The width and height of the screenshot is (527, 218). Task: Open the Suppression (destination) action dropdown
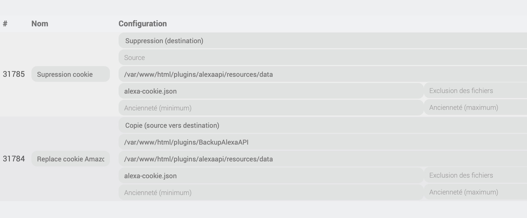(322, 41)
